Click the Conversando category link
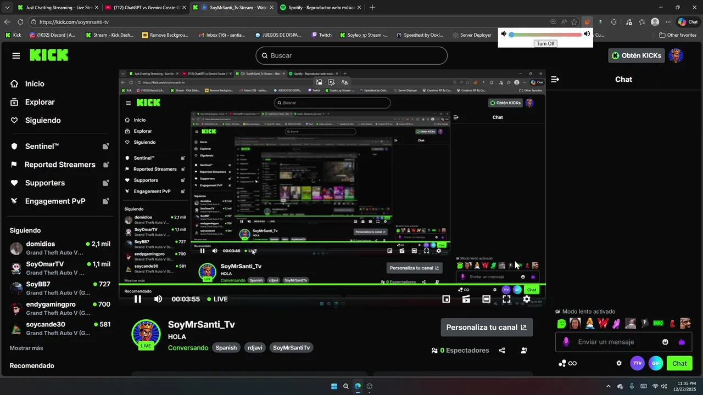Screen dimensions: 703x395 pyautogui.click(x=188, y=348)
